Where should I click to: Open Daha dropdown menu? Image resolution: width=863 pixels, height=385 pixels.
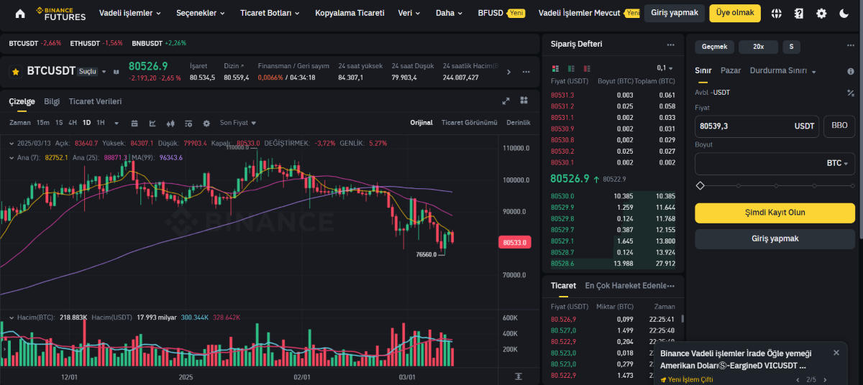[x=449, y=13]
